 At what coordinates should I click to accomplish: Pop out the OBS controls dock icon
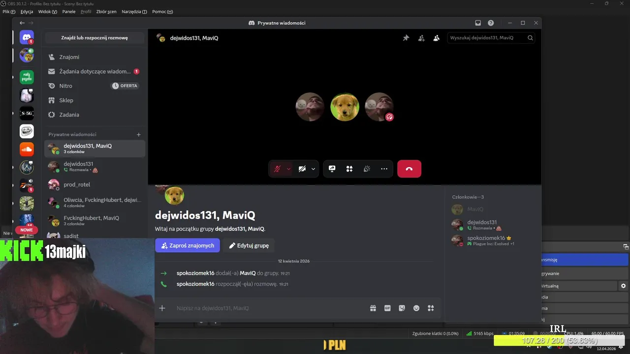626,247
